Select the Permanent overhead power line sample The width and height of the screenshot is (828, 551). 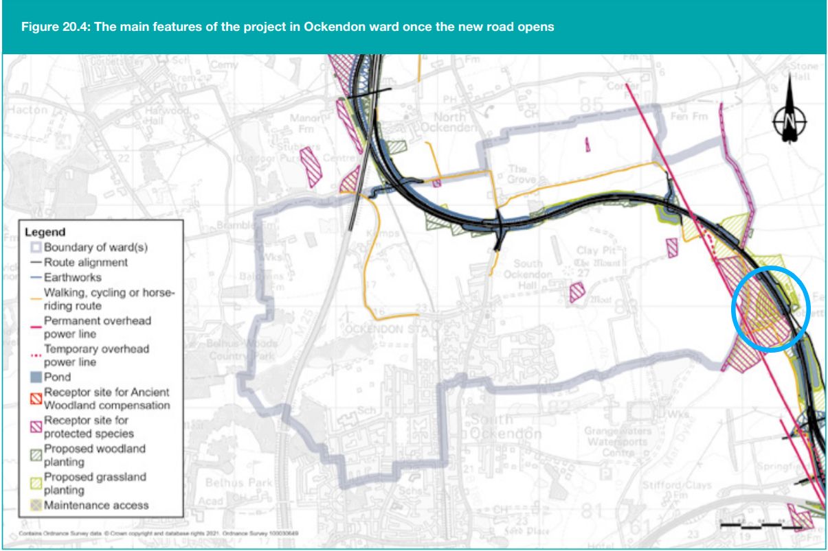point(36,327)
